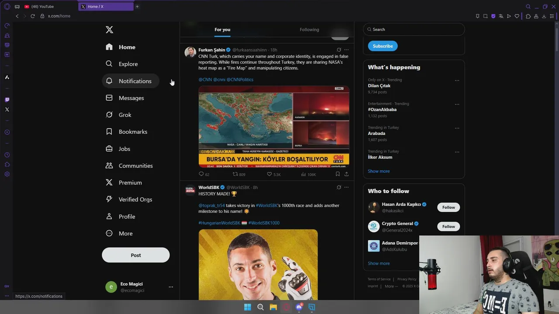The width and height of the screenshot is (559, 314).
Task: Switch to the For you tab
Action: pos(222,30)
